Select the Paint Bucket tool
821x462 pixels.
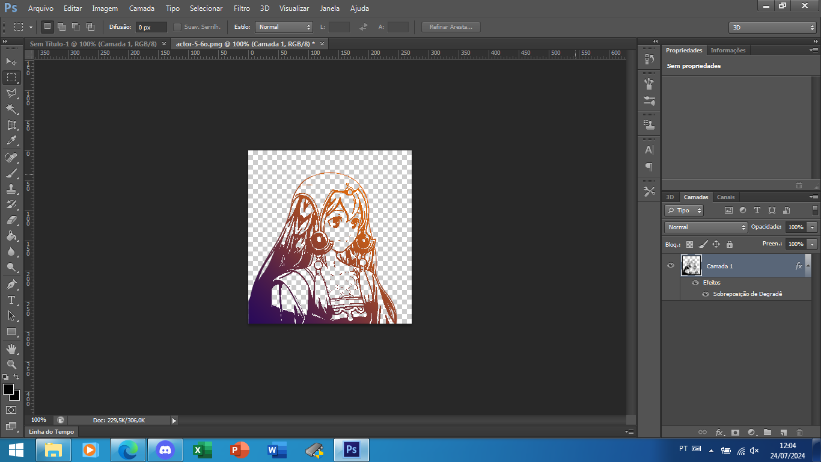[x=11, y=236]
